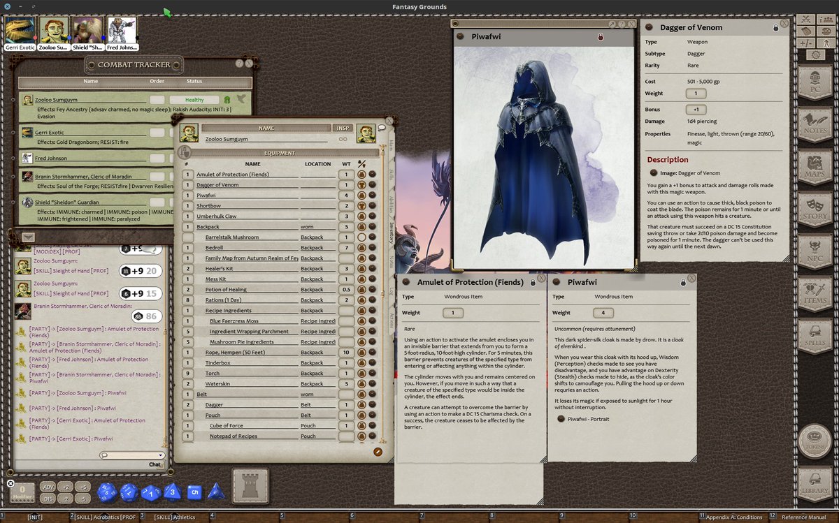The width and height of the screenshot is (839, 523).
Task: Open image link in Dagger of Venom description
Action: click(x=653, y=173)
